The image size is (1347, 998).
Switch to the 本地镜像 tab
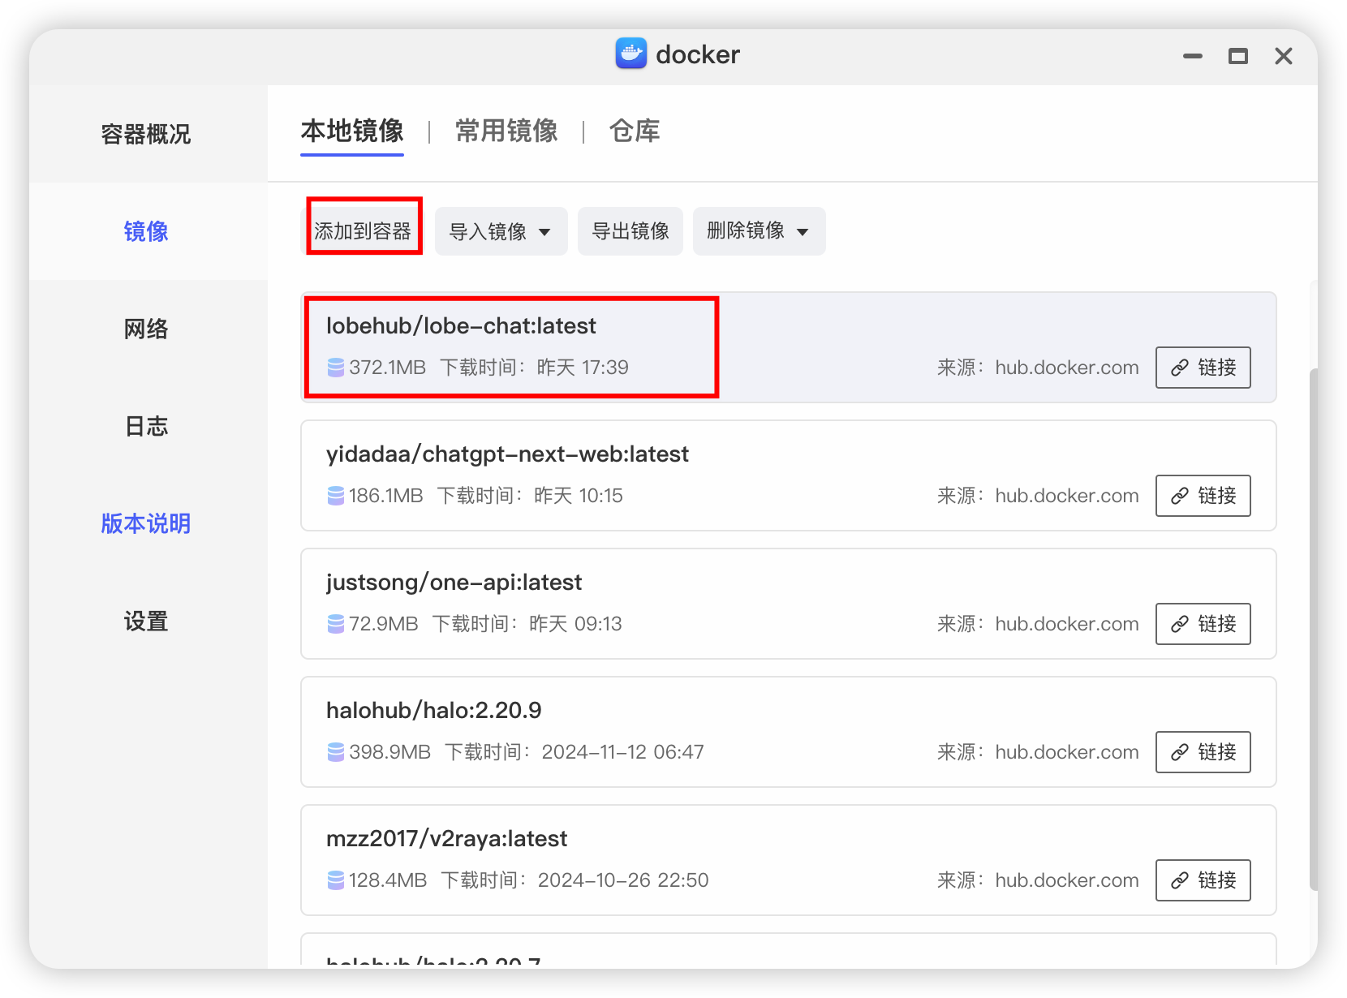coord(352,131)
